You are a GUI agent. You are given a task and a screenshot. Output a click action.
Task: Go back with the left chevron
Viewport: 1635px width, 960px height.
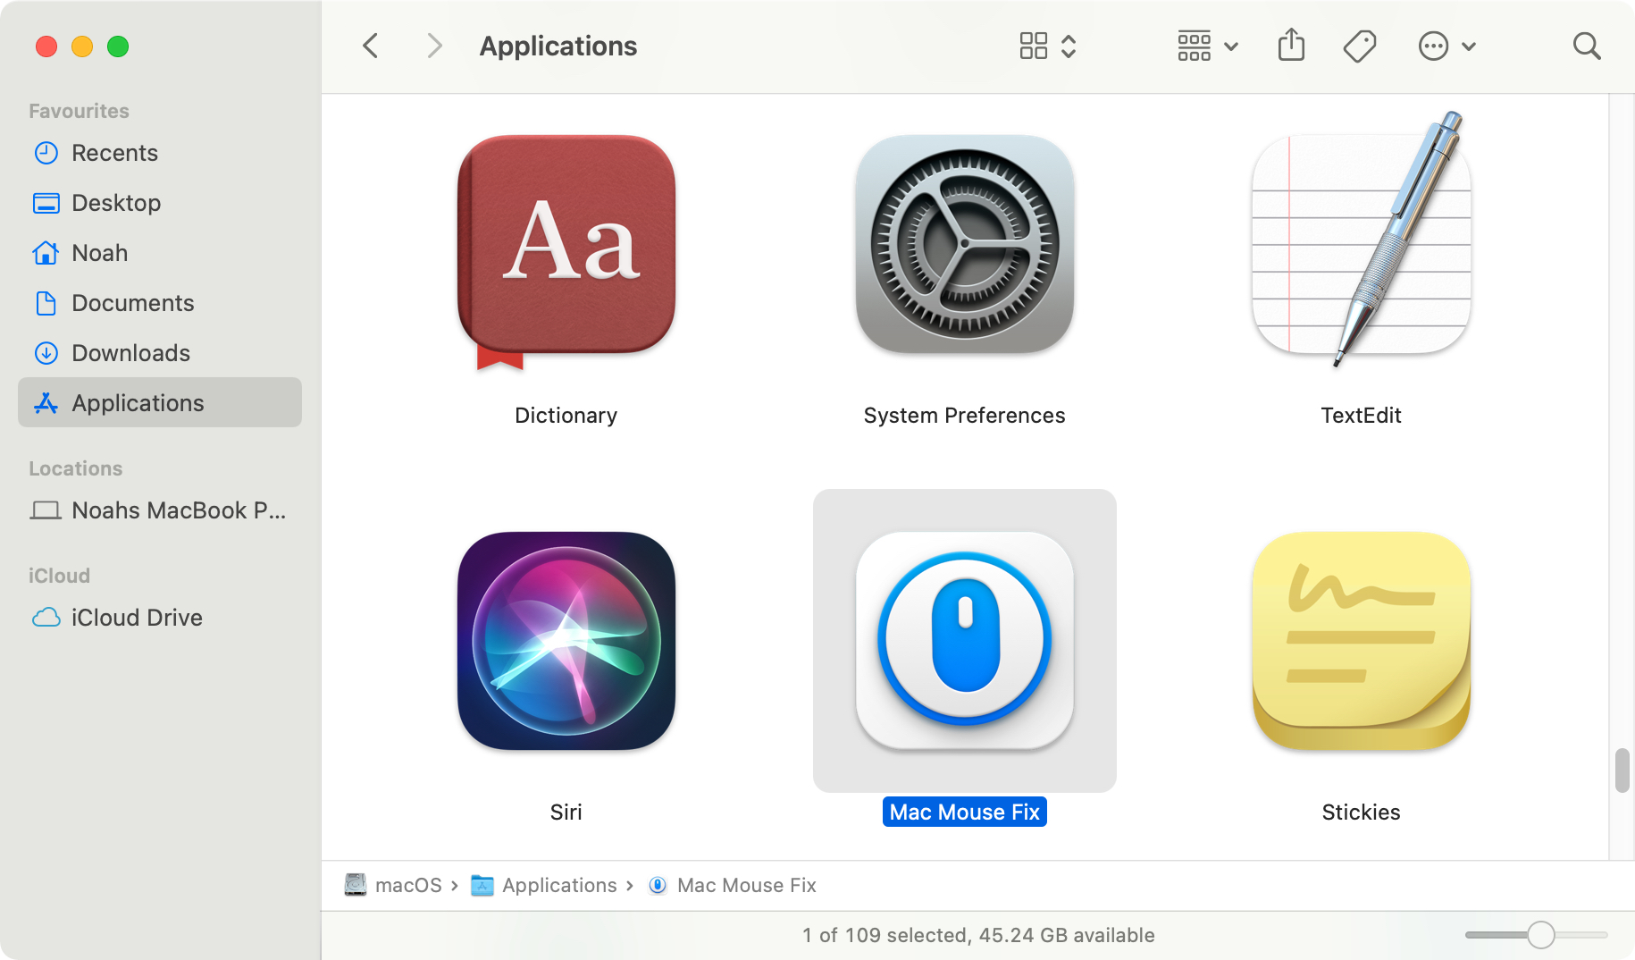pos(371,46)
